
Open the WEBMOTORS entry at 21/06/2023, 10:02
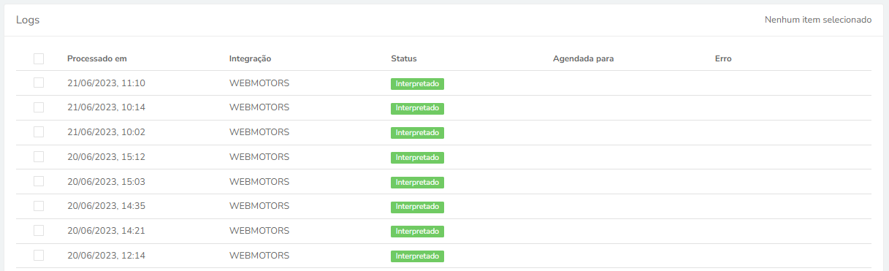point(259,132)
